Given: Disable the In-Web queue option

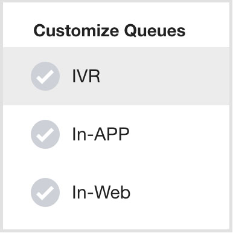Looking at the screenshot, I should pos(45,192).
